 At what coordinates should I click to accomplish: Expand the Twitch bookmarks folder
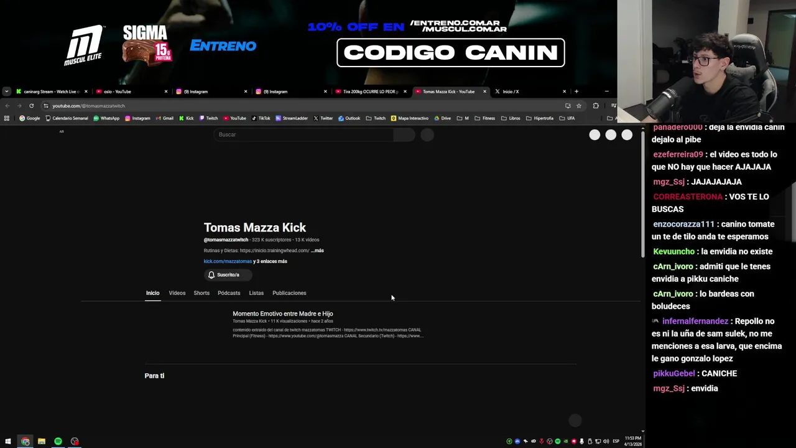pos(376,118)
